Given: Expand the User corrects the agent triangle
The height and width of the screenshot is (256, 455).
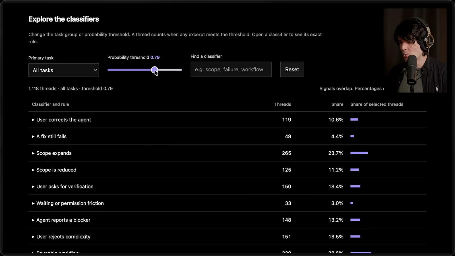Looking at the screenshot, I should 33,120.
